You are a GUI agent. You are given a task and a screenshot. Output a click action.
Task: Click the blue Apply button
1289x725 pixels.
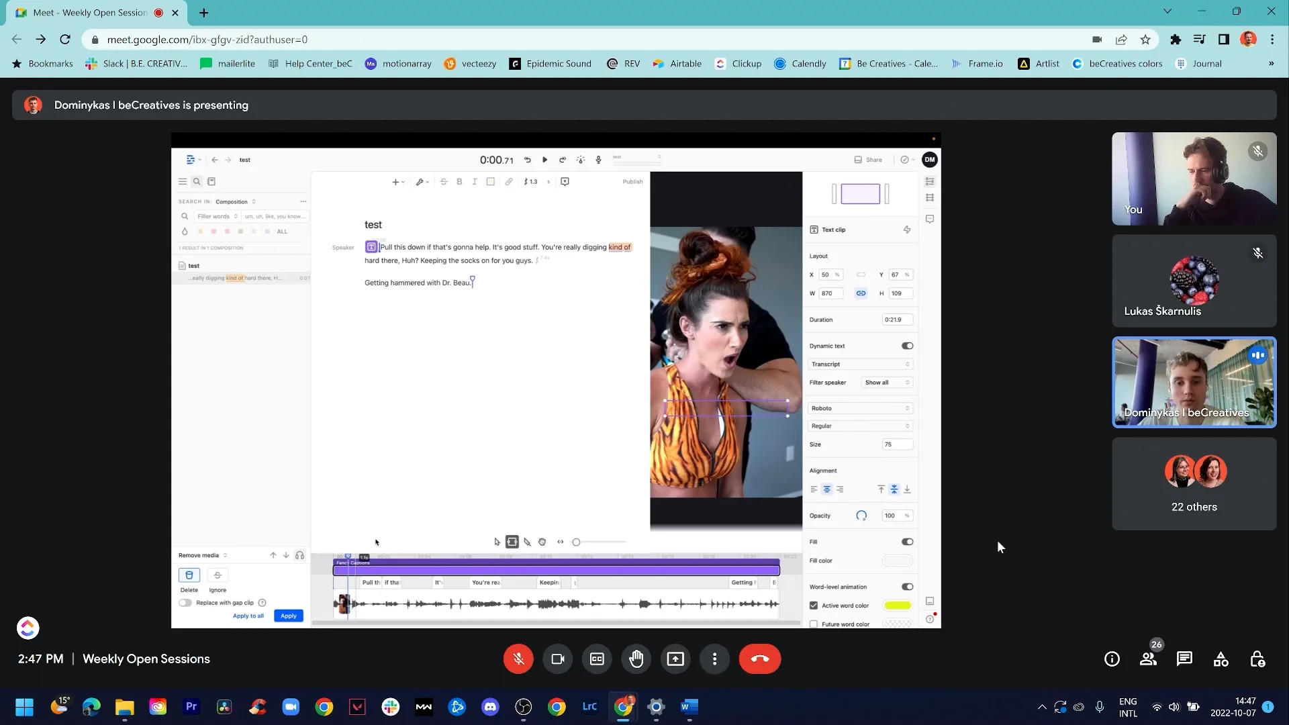289,616
